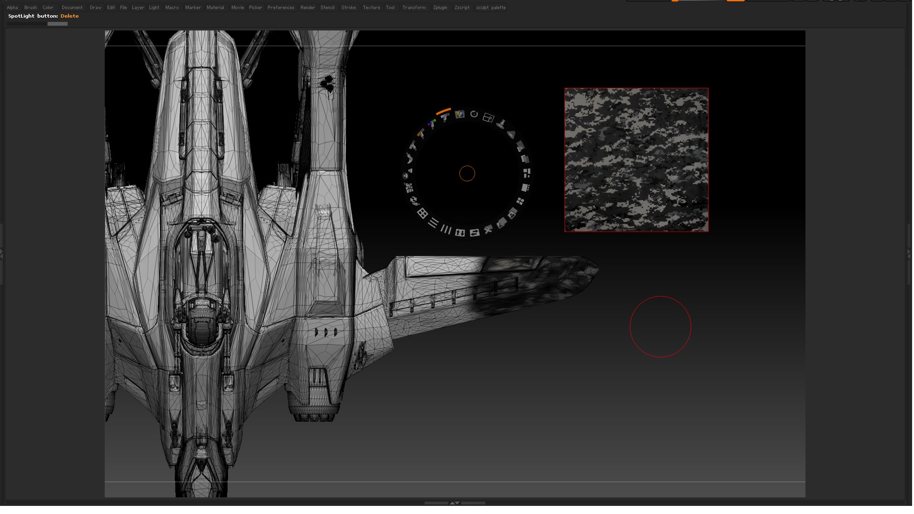Select the SpotLight Fade icon
This screenshot has height=514, width=914.
tap(525, 158)
